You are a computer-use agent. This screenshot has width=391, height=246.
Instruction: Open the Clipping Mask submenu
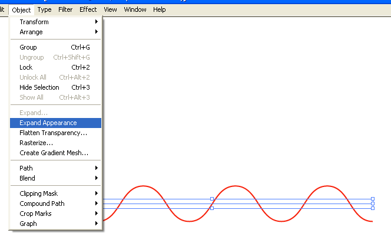[x=39, y=193]
